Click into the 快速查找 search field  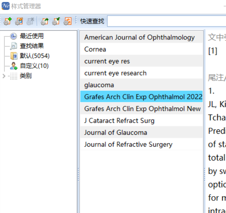click(x=167, y=21)
